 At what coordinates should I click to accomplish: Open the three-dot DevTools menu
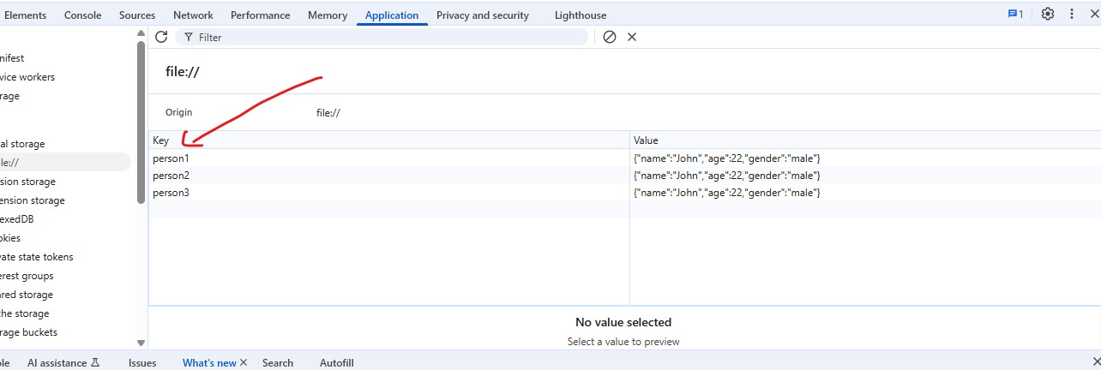pos(1071,15)
